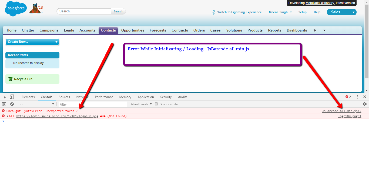This screenshot has width=369, height=181.
Task: Open JsBarcode.all.min.js:2 source link
Action: pos(341,111)
